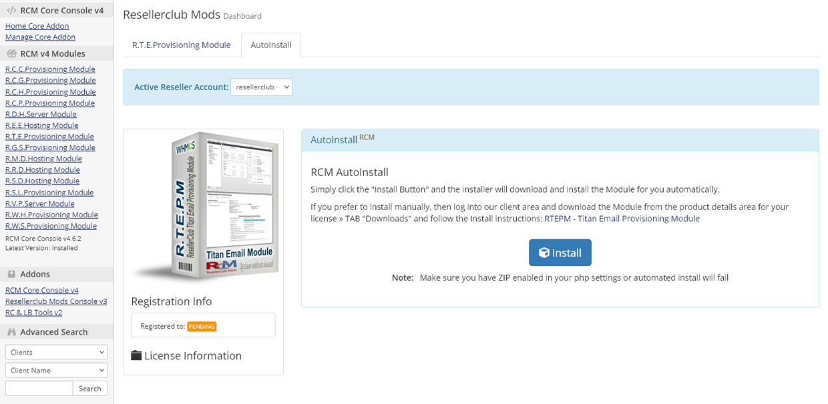The image size is (828, 404).
Task: Open R.D.H.Server Module link
Action: click(41, 114)
